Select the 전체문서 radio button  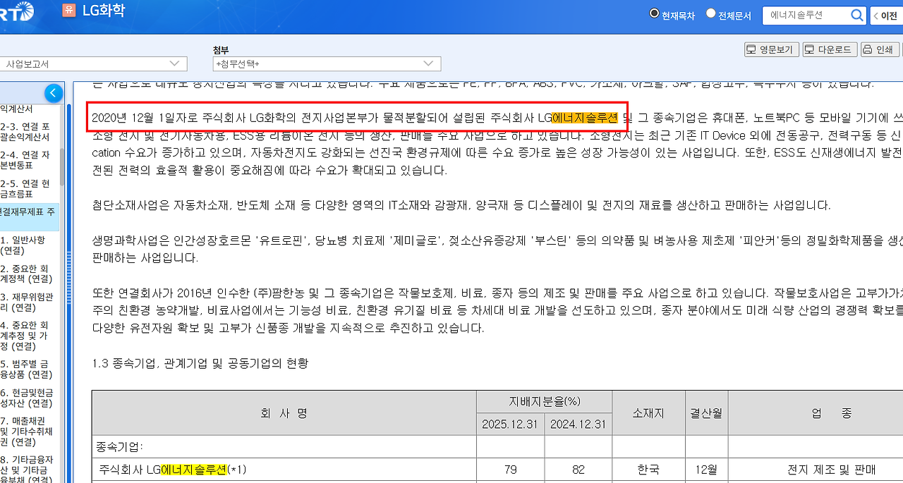[x=710, y=13]
